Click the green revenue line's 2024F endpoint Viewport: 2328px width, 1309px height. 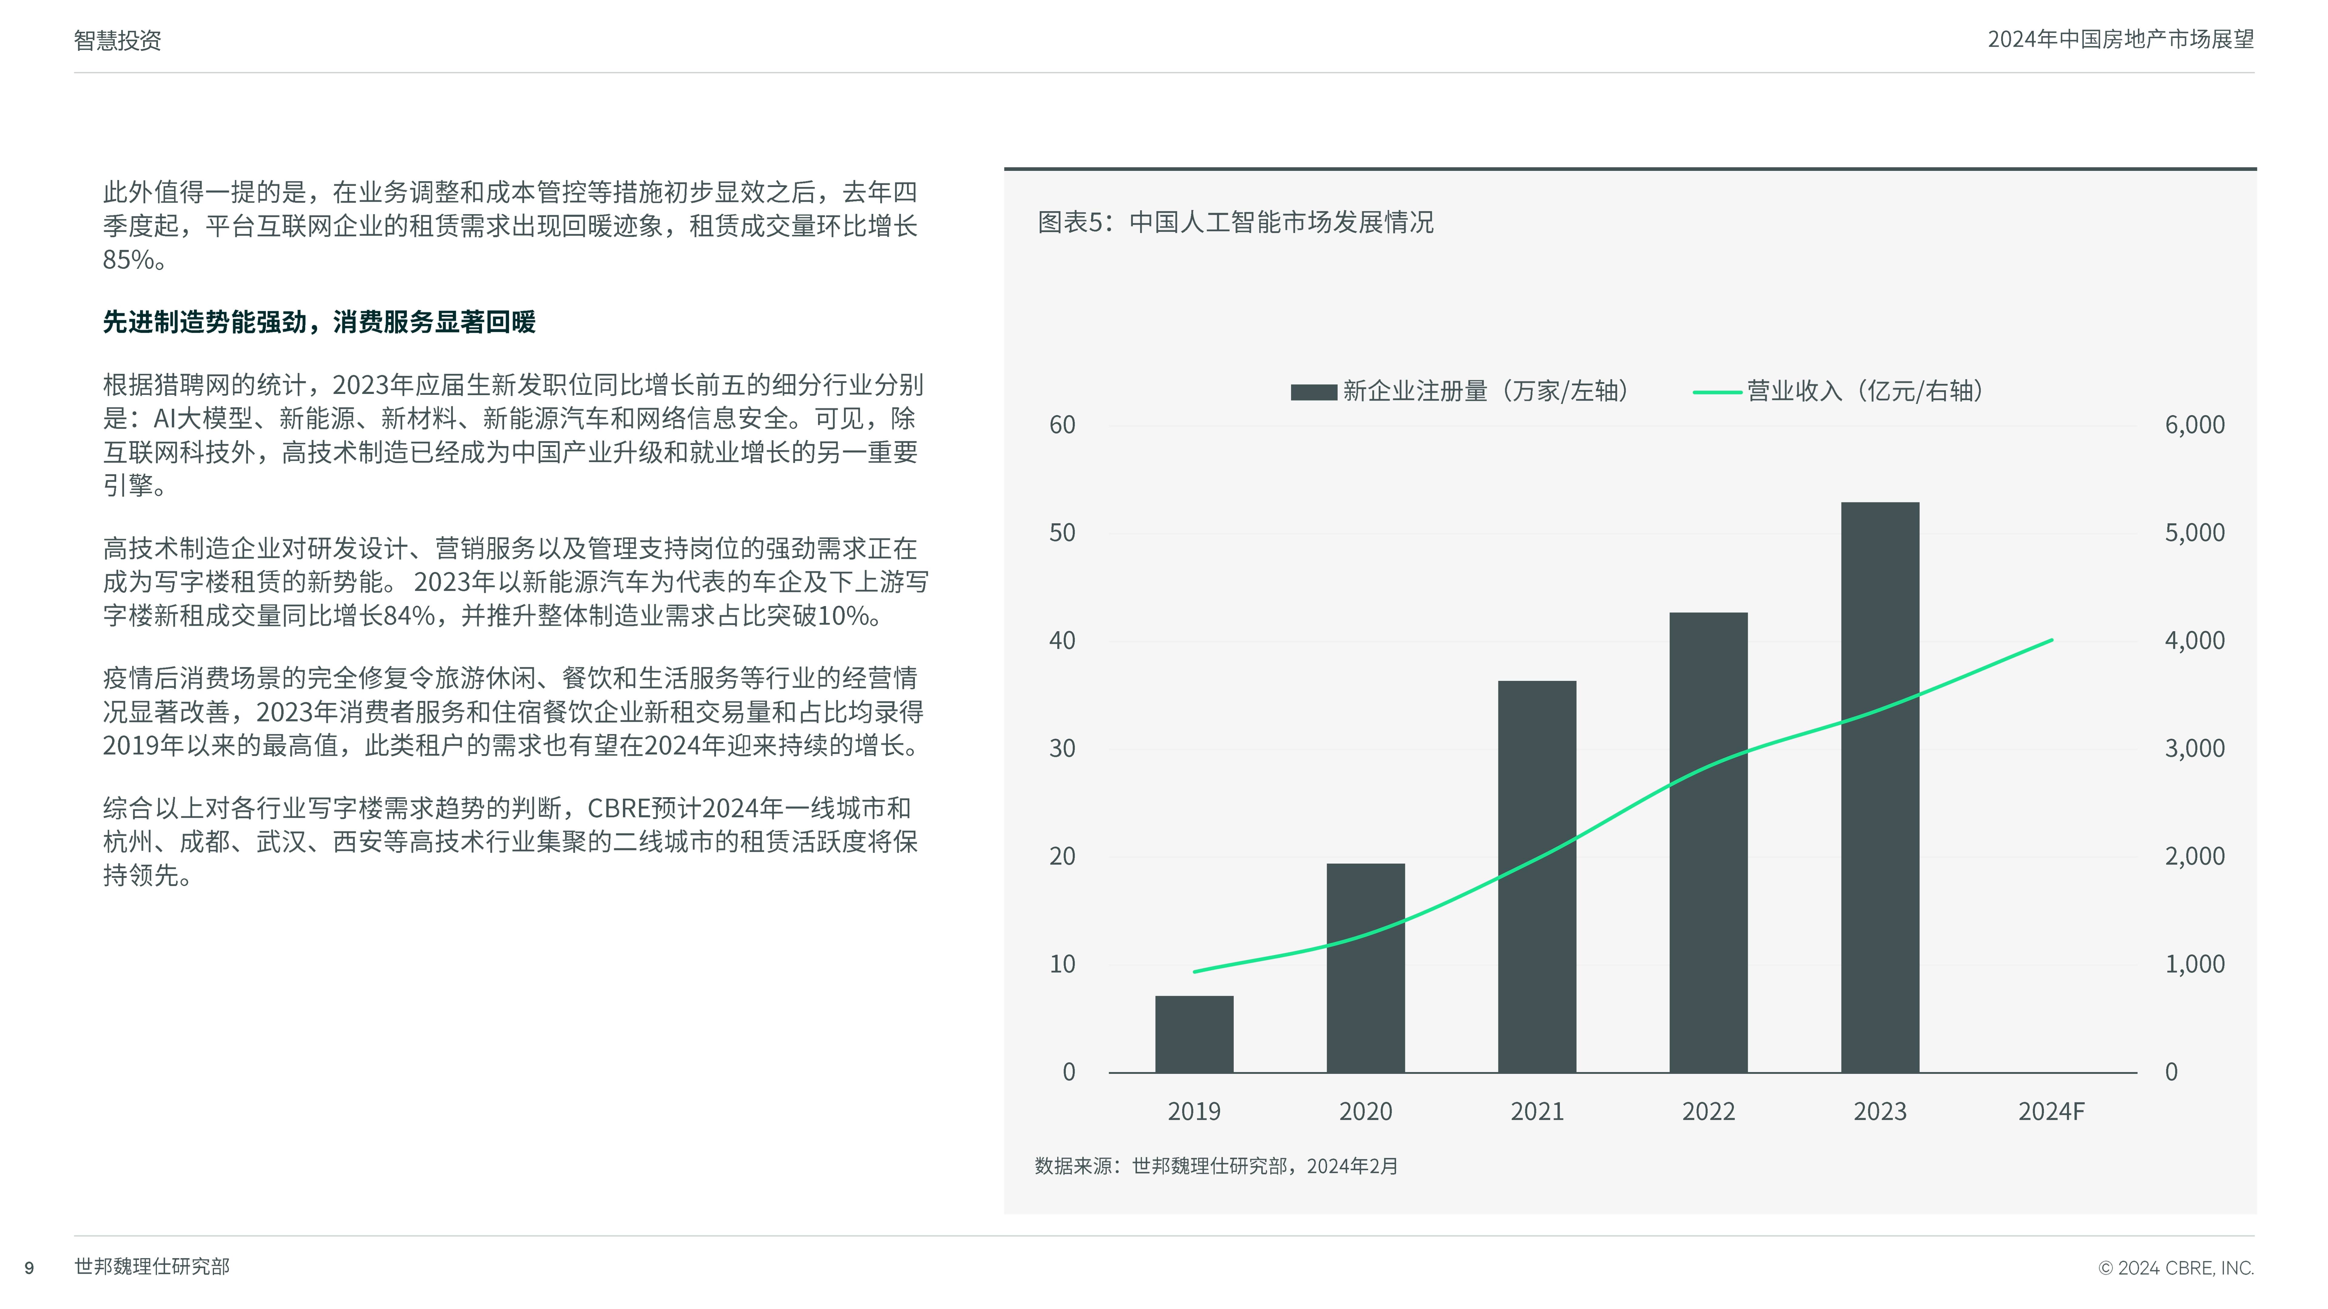pyautogui.click(x=2052, y=641)
